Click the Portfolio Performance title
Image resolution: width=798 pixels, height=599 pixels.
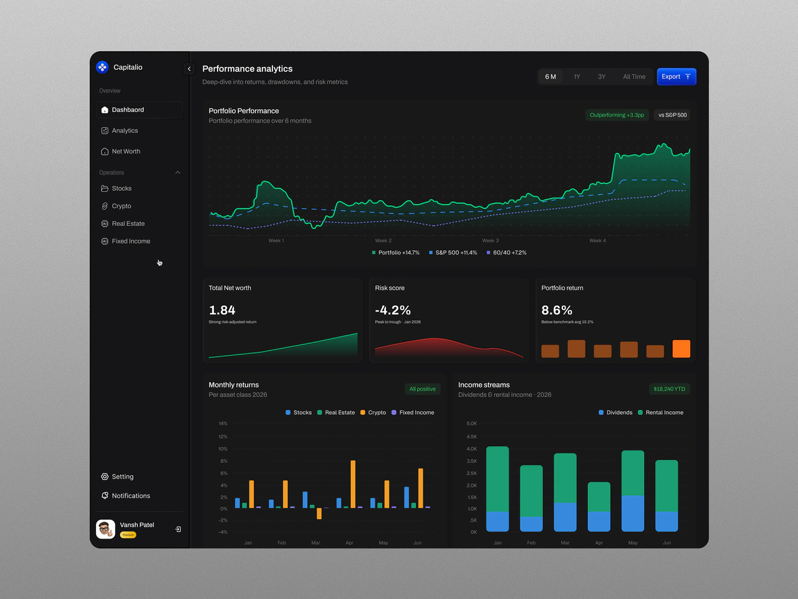(x=244, y=111)
